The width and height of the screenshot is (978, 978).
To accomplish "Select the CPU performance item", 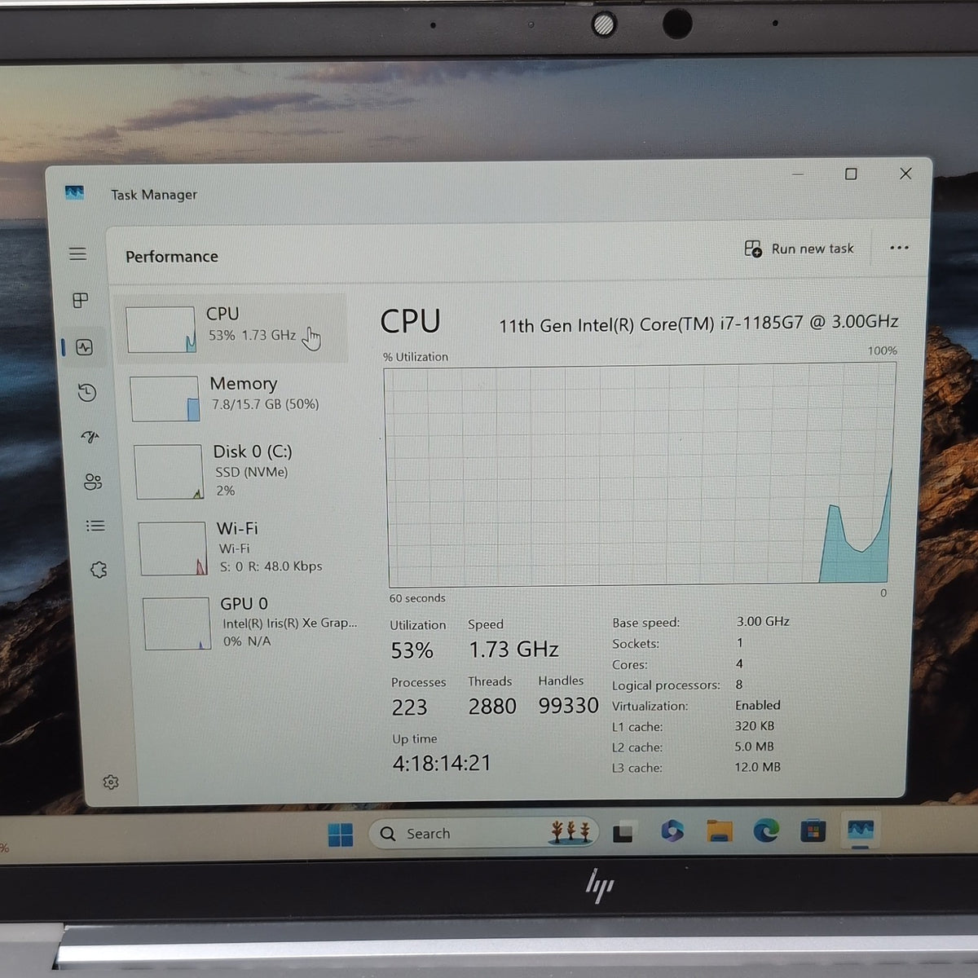I will pos(234,328).
